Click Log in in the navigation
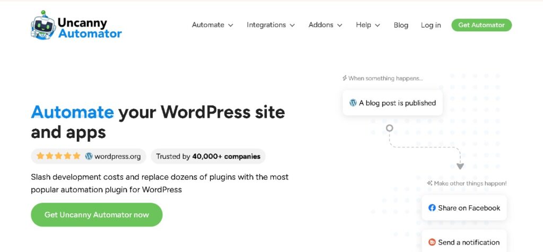Viewport: 543px width, 252px height. tap(431, 25)
